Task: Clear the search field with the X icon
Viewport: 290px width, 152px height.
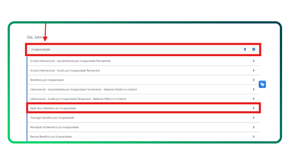Action: click(253, 49)
